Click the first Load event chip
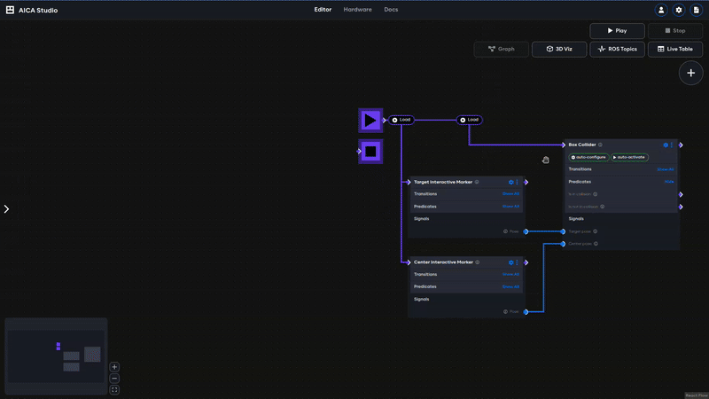Image resolution: width=709 pixels, height=399 pixels. click(x=401, y=120)
